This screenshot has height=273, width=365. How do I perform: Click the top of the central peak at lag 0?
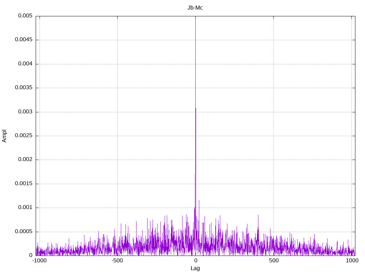coord(195,17)
